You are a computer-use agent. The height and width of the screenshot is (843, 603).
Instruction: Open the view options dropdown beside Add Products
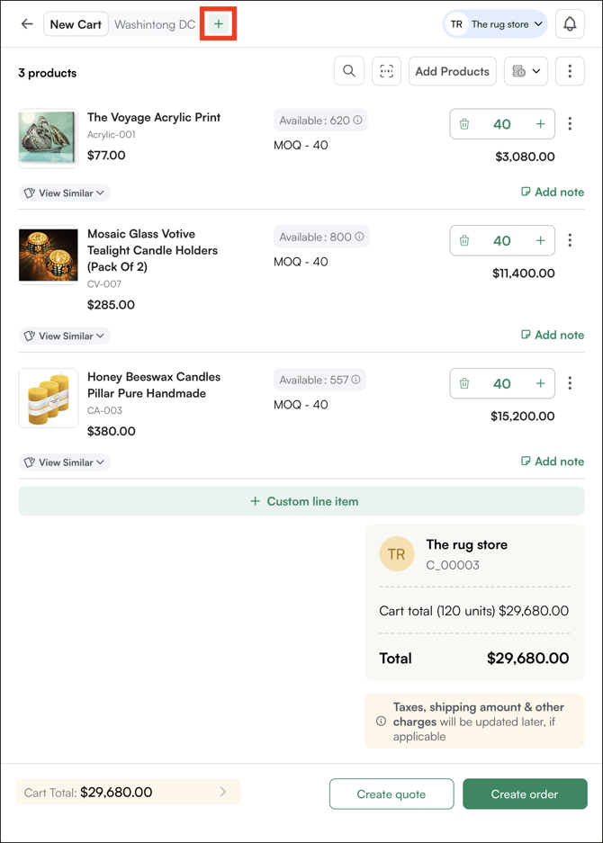click(x=526, y=71)
